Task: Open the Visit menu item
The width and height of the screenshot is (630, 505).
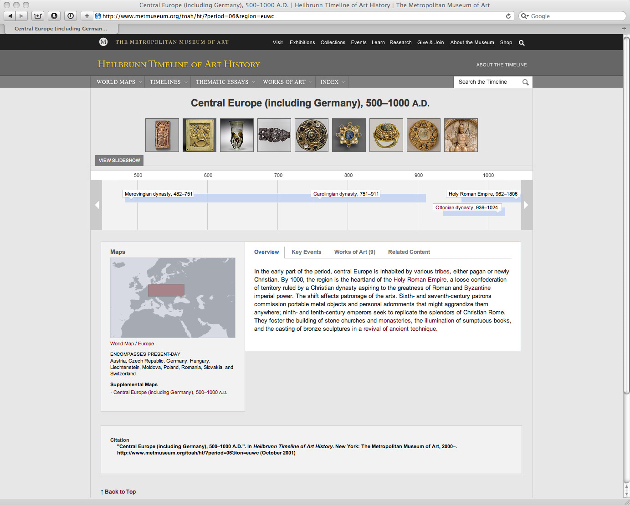Action: point(277,42)
